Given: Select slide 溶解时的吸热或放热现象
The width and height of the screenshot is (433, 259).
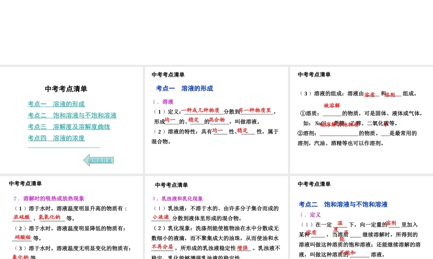Looking at the screenshot, I should pos(71,218).
